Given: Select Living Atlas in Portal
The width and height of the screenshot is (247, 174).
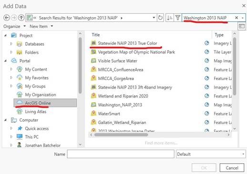Looking at the screenshot, I should [x=36, y=112].
